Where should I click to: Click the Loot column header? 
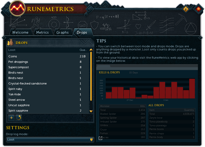12,50
